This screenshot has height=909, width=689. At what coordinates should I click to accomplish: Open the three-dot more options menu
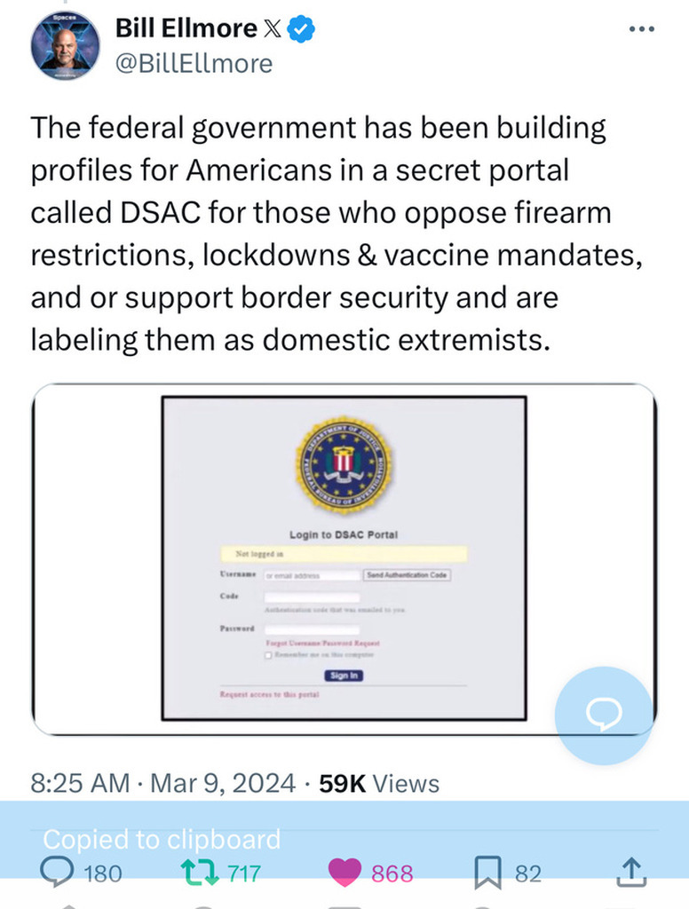(x=640, y=29)
